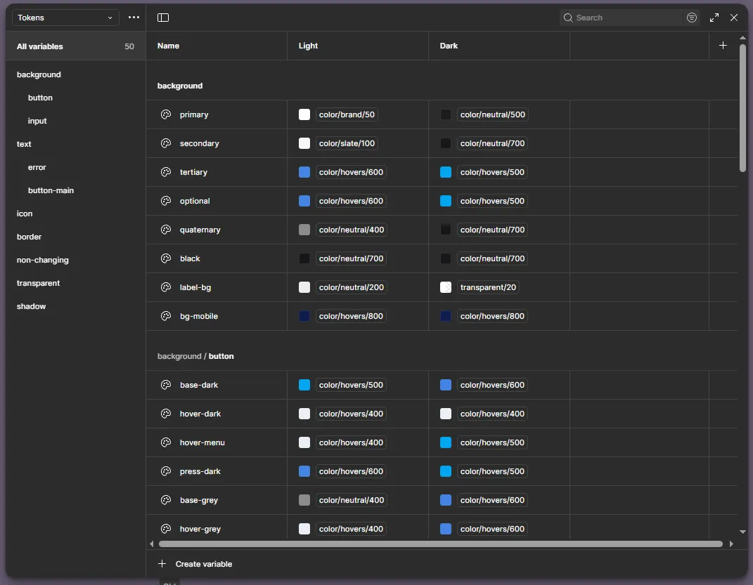Viewport: 753px width, 585px height.
Task: Click the palette icon beside label-bg
Action: 166,287
